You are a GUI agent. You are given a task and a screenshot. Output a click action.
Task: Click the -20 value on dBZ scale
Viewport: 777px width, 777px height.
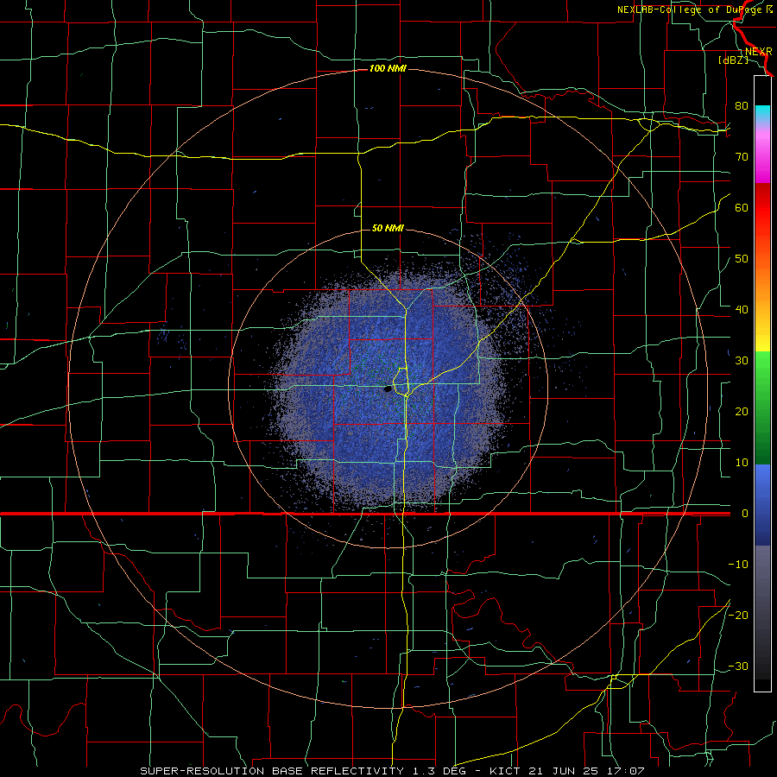coord(738,616)
